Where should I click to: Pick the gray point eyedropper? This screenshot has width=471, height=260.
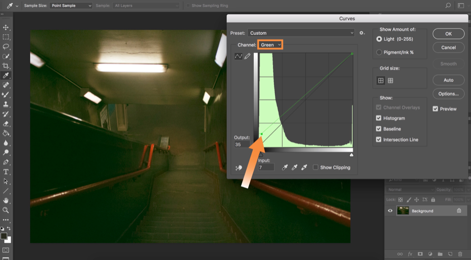click(295, 168)
